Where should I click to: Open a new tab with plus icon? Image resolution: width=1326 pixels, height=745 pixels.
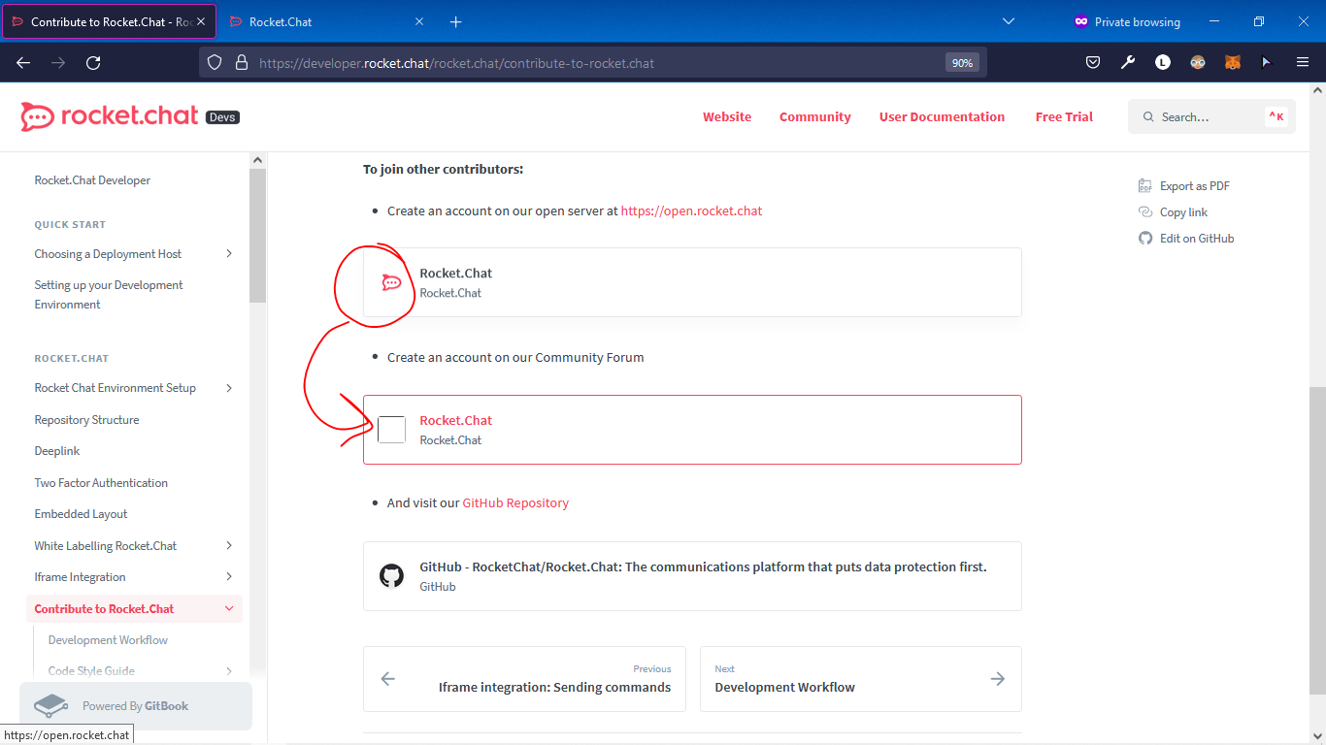[x=456, y=21]
